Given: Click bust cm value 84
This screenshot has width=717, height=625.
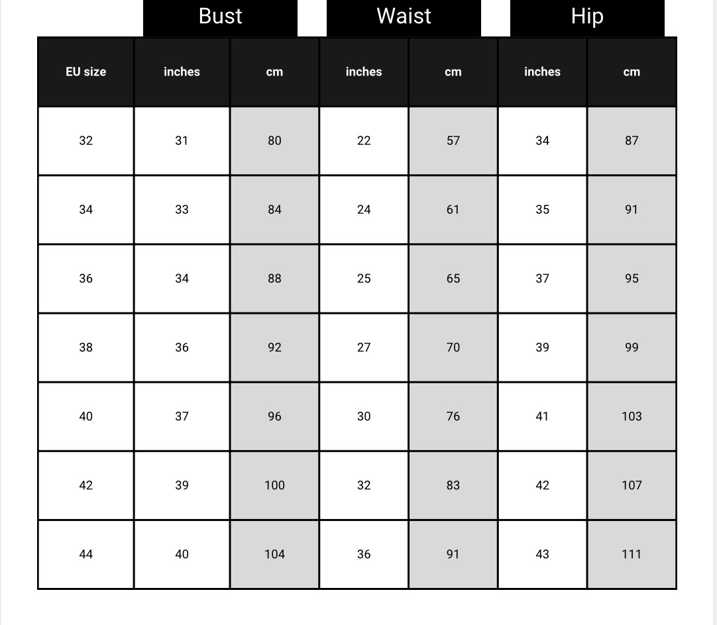Looking at the screenshot, I should 274,209.
